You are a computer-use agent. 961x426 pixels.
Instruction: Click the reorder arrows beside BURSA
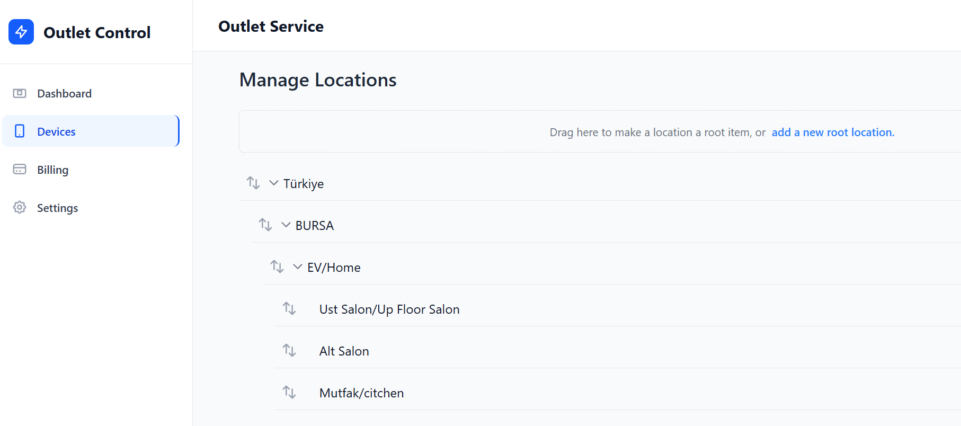(x=265, y=225)
